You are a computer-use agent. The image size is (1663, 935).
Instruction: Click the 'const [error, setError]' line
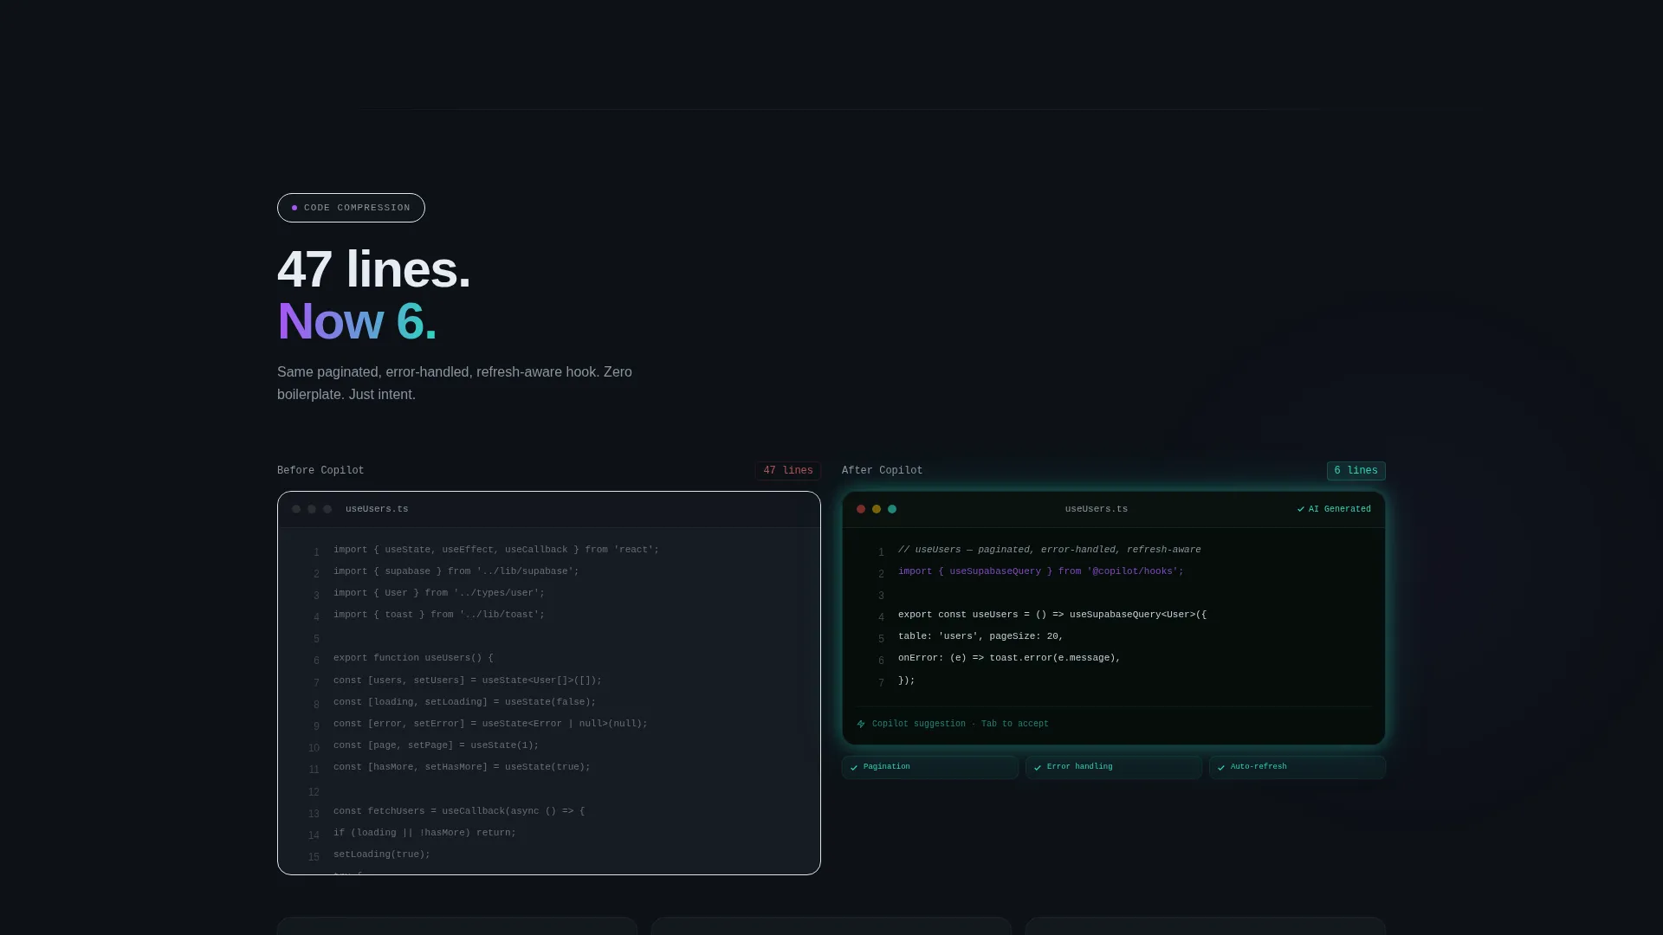click(490, 724)
